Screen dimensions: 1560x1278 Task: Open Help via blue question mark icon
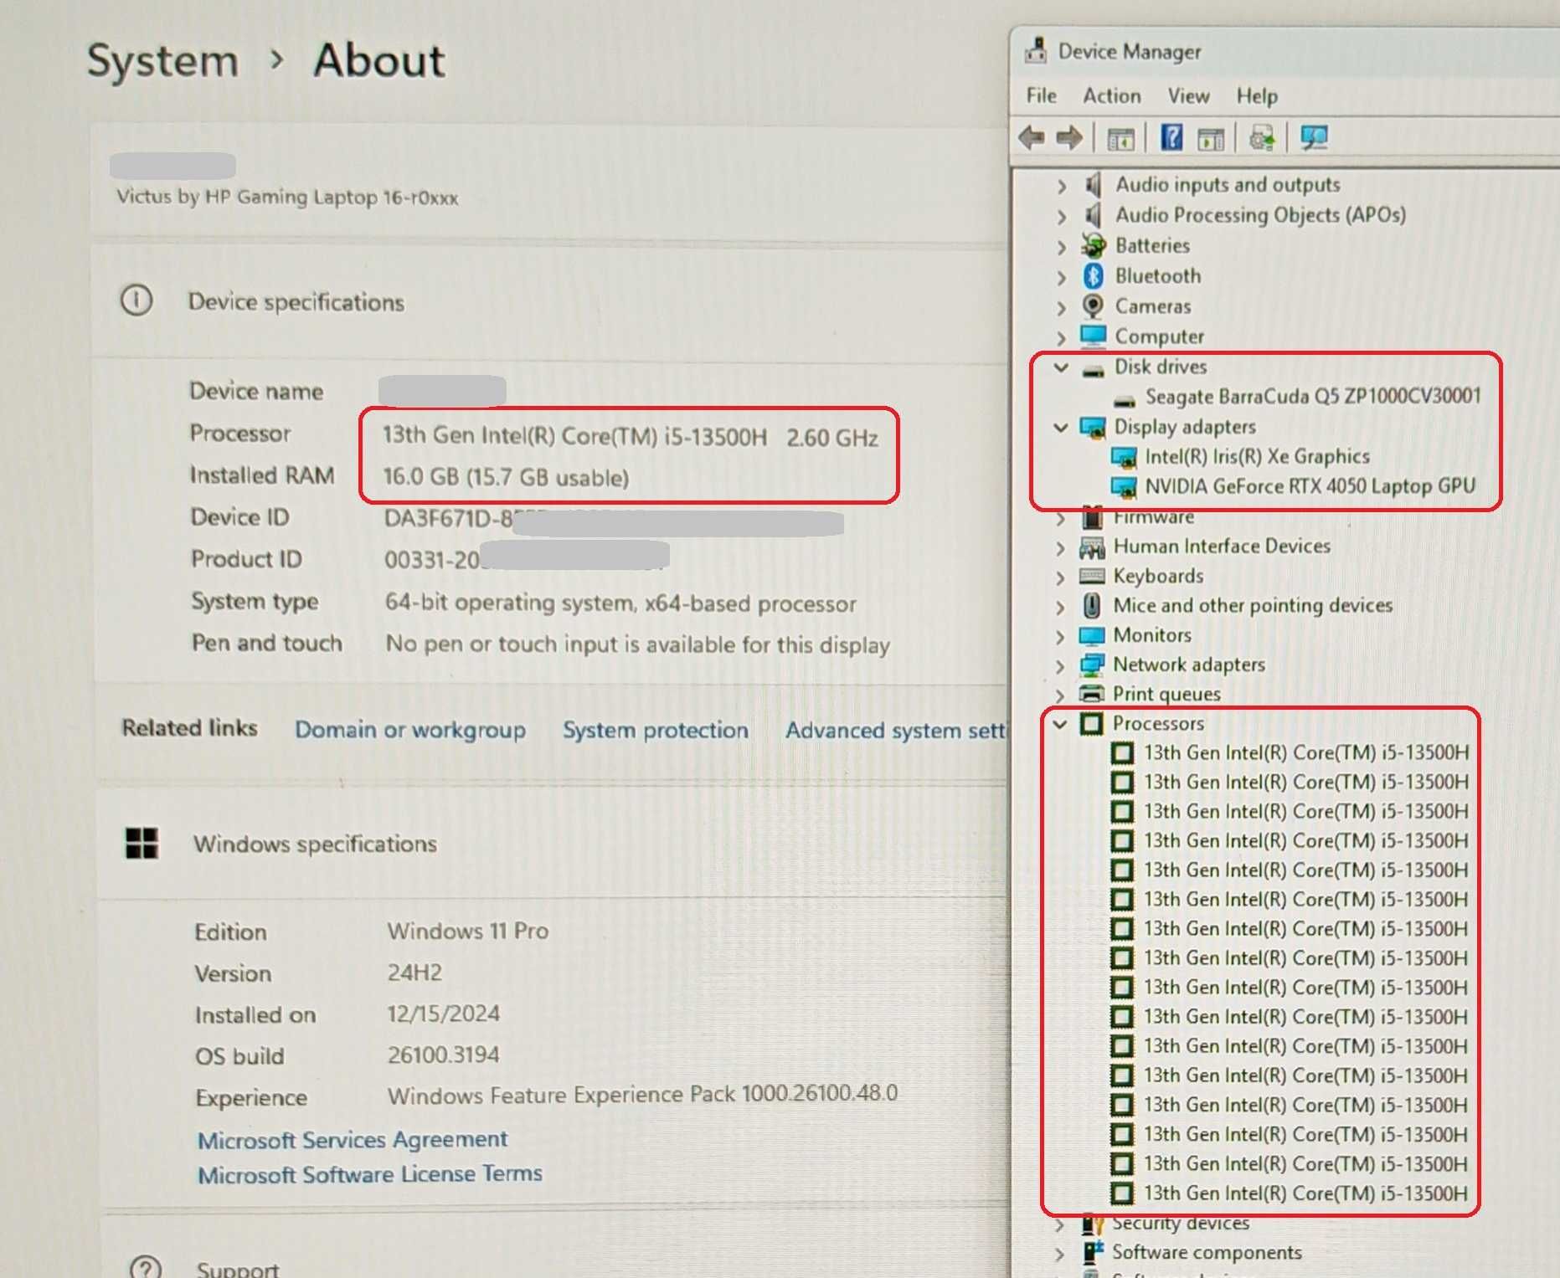[1171, 137]
